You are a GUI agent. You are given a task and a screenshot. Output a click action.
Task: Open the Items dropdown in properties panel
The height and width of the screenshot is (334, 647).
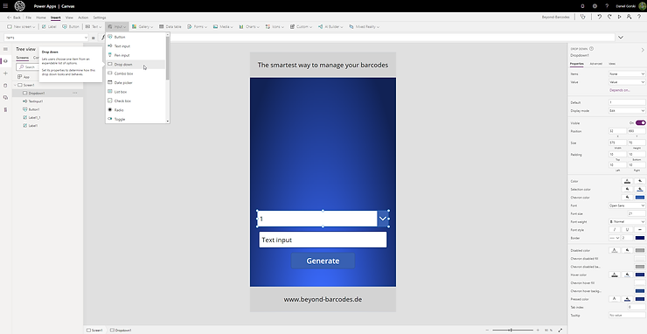click(x=627, y=74)
